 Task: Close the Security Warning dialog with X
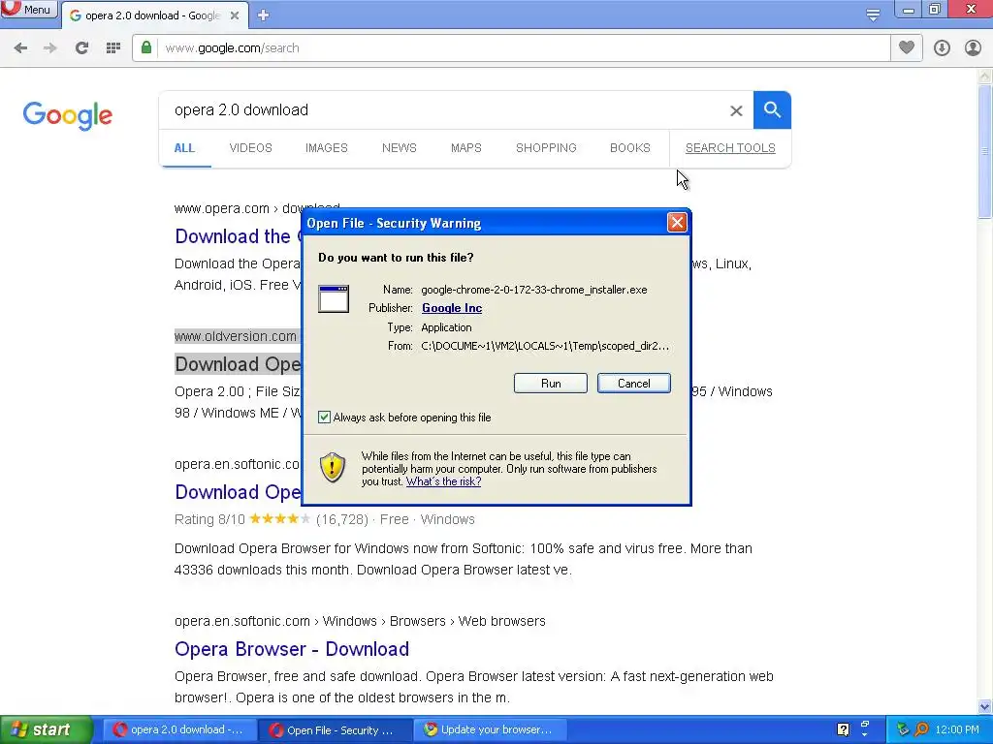click(677, 223)
